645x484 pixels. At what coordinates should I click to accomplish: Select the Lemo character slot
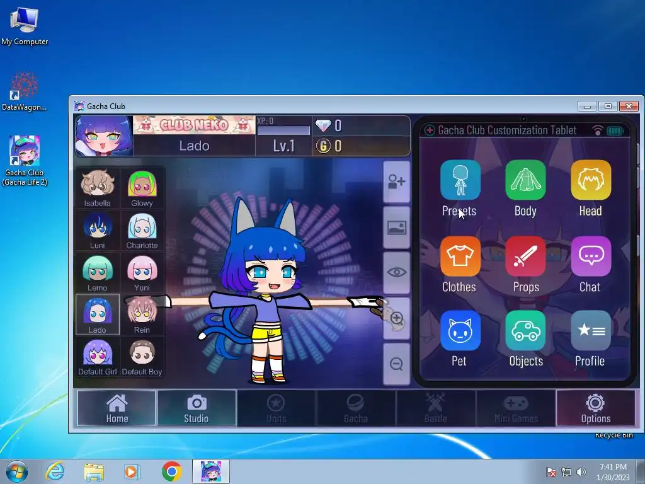coord(98,272)
